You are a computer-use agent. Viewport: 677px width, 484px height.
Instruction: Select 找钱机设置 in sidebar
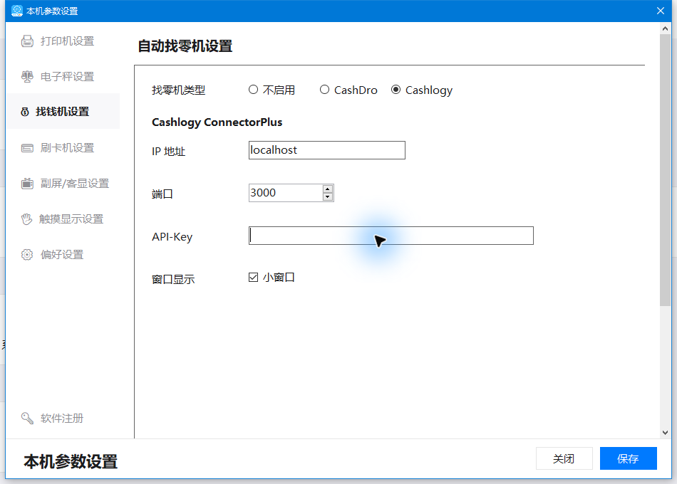[63, 111]
